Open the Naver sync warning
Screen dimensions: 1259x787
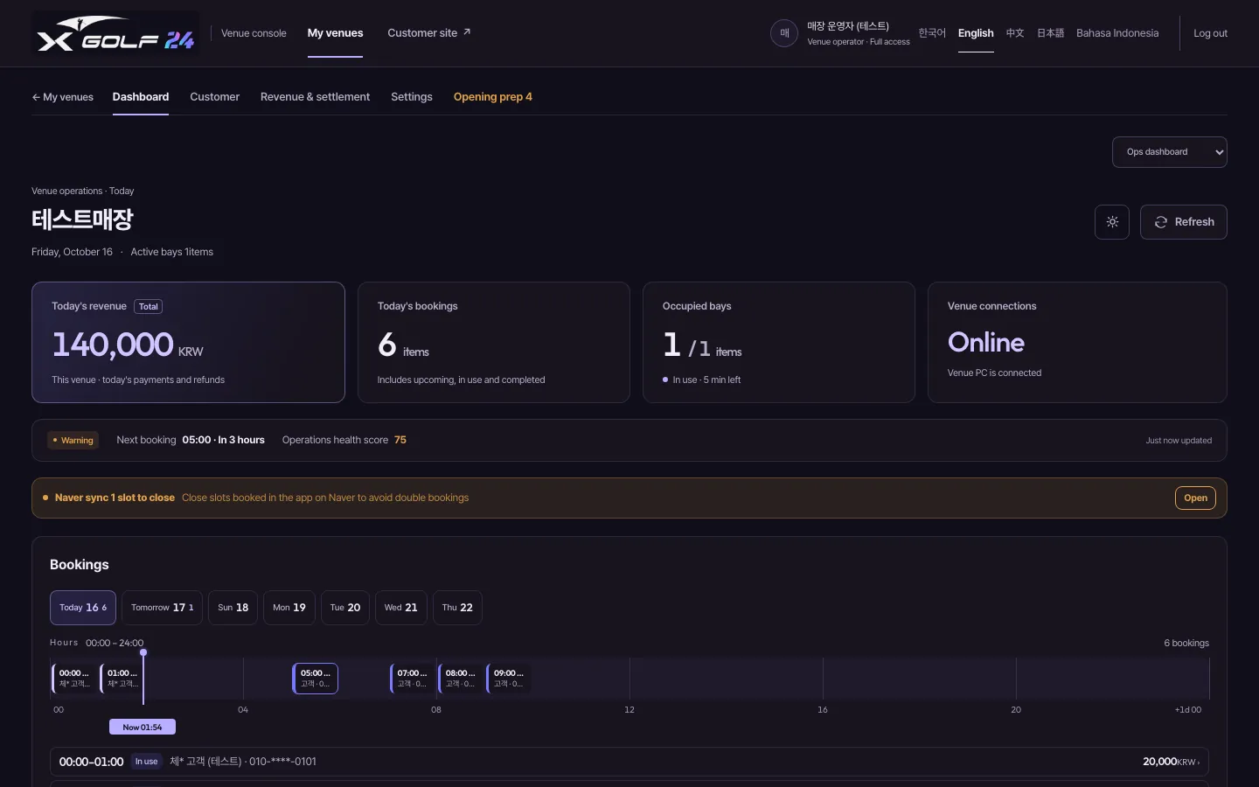pyautogui.click(x=1195, y=498)
